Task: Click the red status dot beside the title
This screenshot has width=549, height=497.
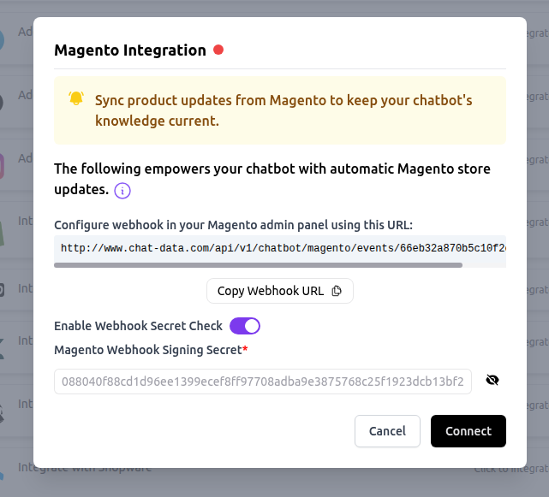Action: [x=218, y=50]
